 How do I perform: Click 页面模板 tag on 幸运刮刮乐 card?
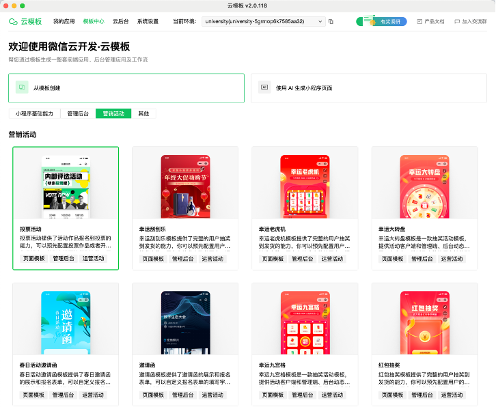pos(153,259)
